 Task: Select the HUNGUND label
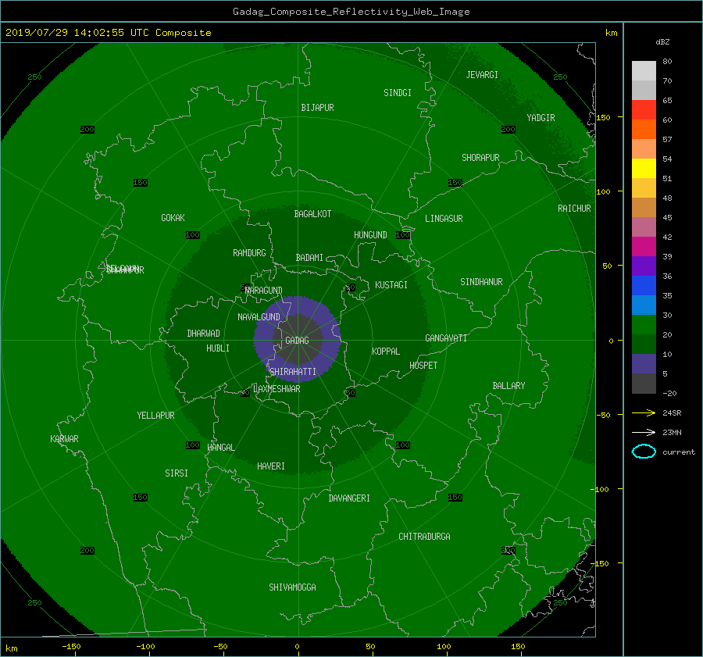point(370,235)
